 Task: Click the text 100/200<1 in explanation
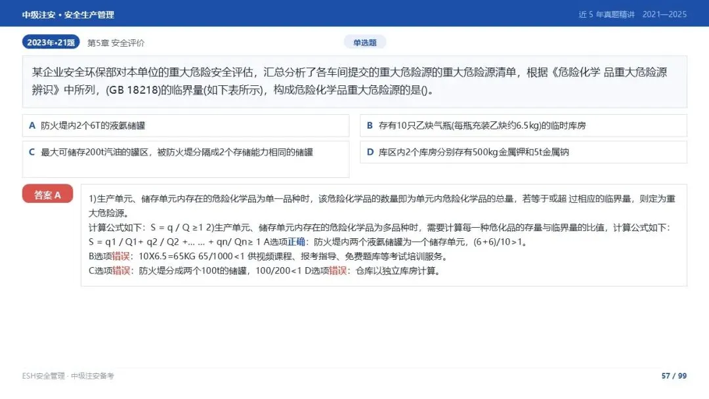(278, 270)
